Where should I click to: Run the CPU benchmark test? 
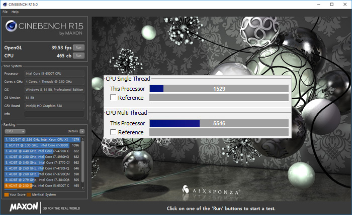pyautogui.click(x=78, y=56)
